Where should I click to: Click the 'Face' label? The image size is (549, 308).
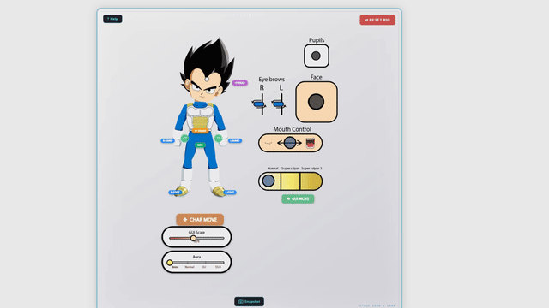click(x=317, y=77)
